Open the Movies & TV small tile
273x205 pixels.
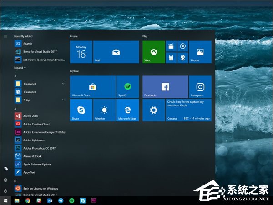tap(171, 46)
